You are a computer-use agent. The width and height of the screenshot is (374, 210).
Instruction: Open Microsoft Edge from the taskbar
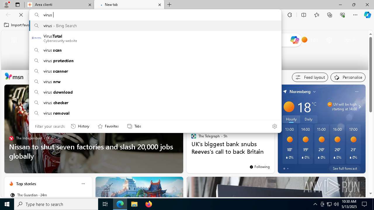click(120, 204)
